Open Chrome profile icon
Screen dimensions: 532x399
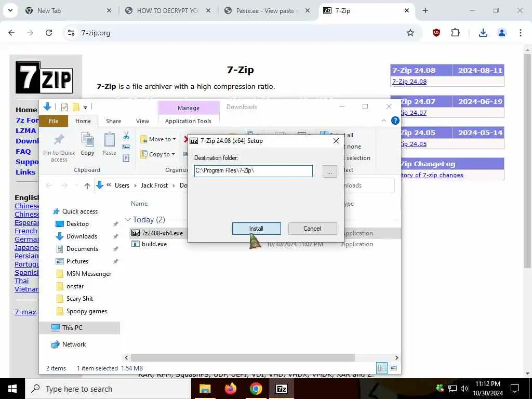[x=501, y=33]
